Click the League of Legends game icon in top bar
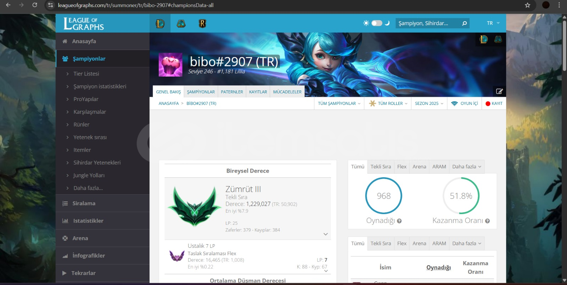567x285 pixels. pos(160,23)
